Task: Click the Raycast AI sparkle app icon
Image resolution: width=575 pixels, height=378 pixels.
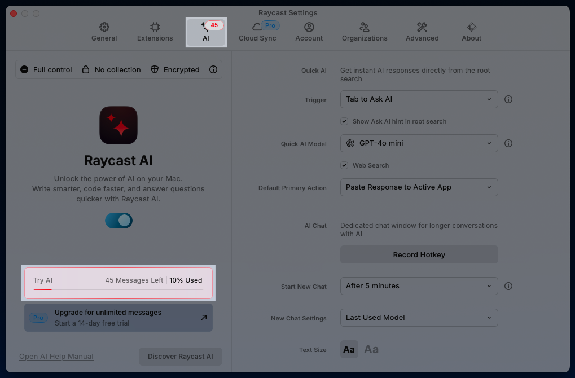Action: 118,125
